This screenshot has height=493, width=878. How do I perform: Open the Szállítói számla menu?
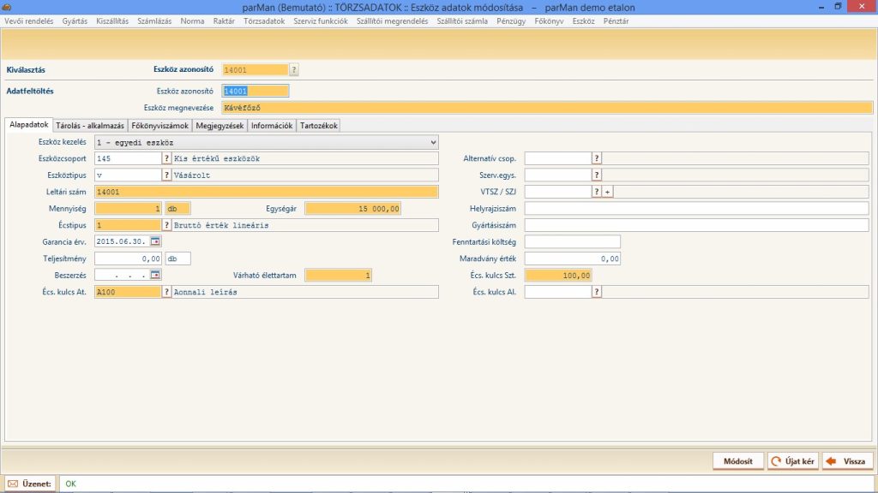point(462,21)
